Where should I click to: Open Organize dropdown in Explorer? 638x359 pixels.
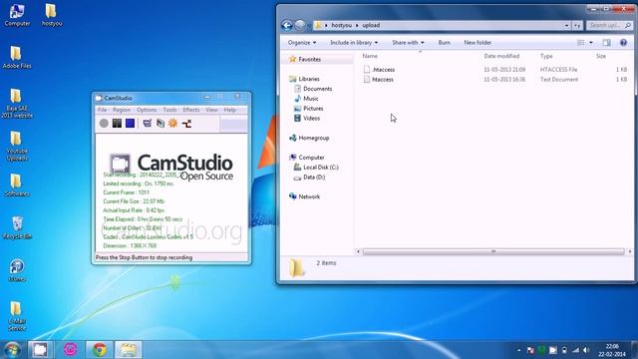tap(302, 42)
